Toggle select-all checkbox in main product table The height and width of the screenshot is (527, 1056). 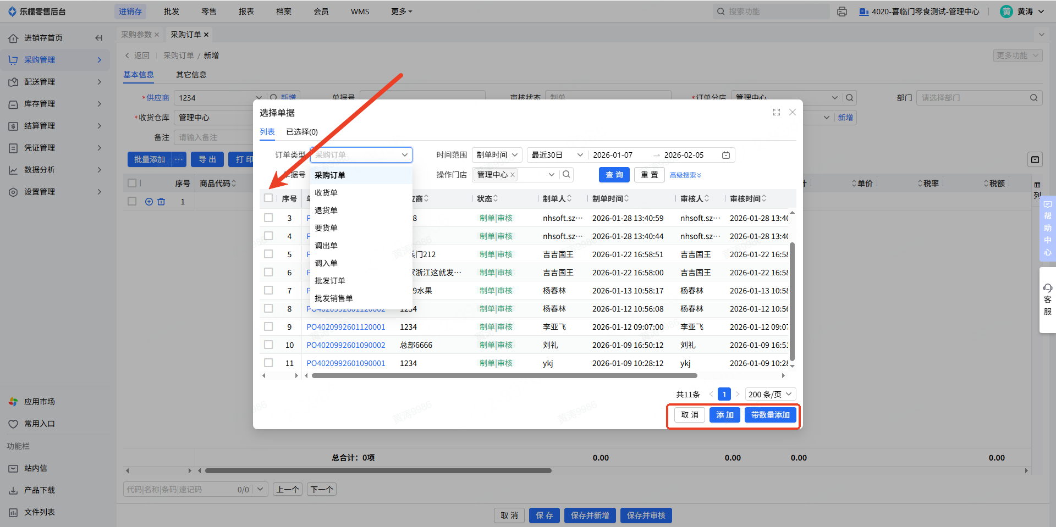132,183
